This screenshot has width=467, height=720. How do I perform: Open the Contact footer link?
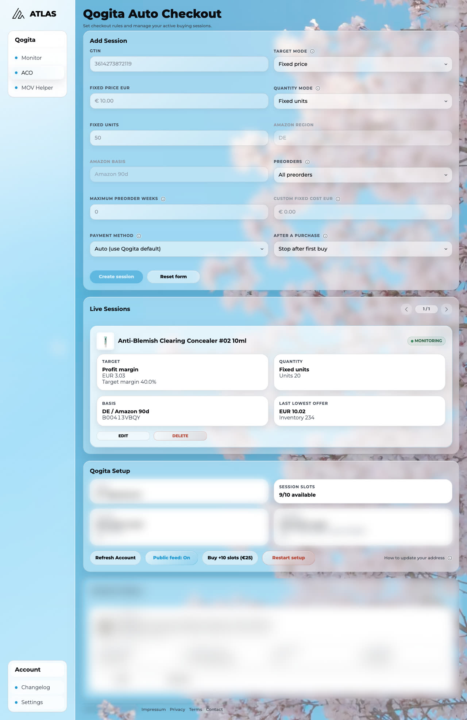[x=214, y=709]
